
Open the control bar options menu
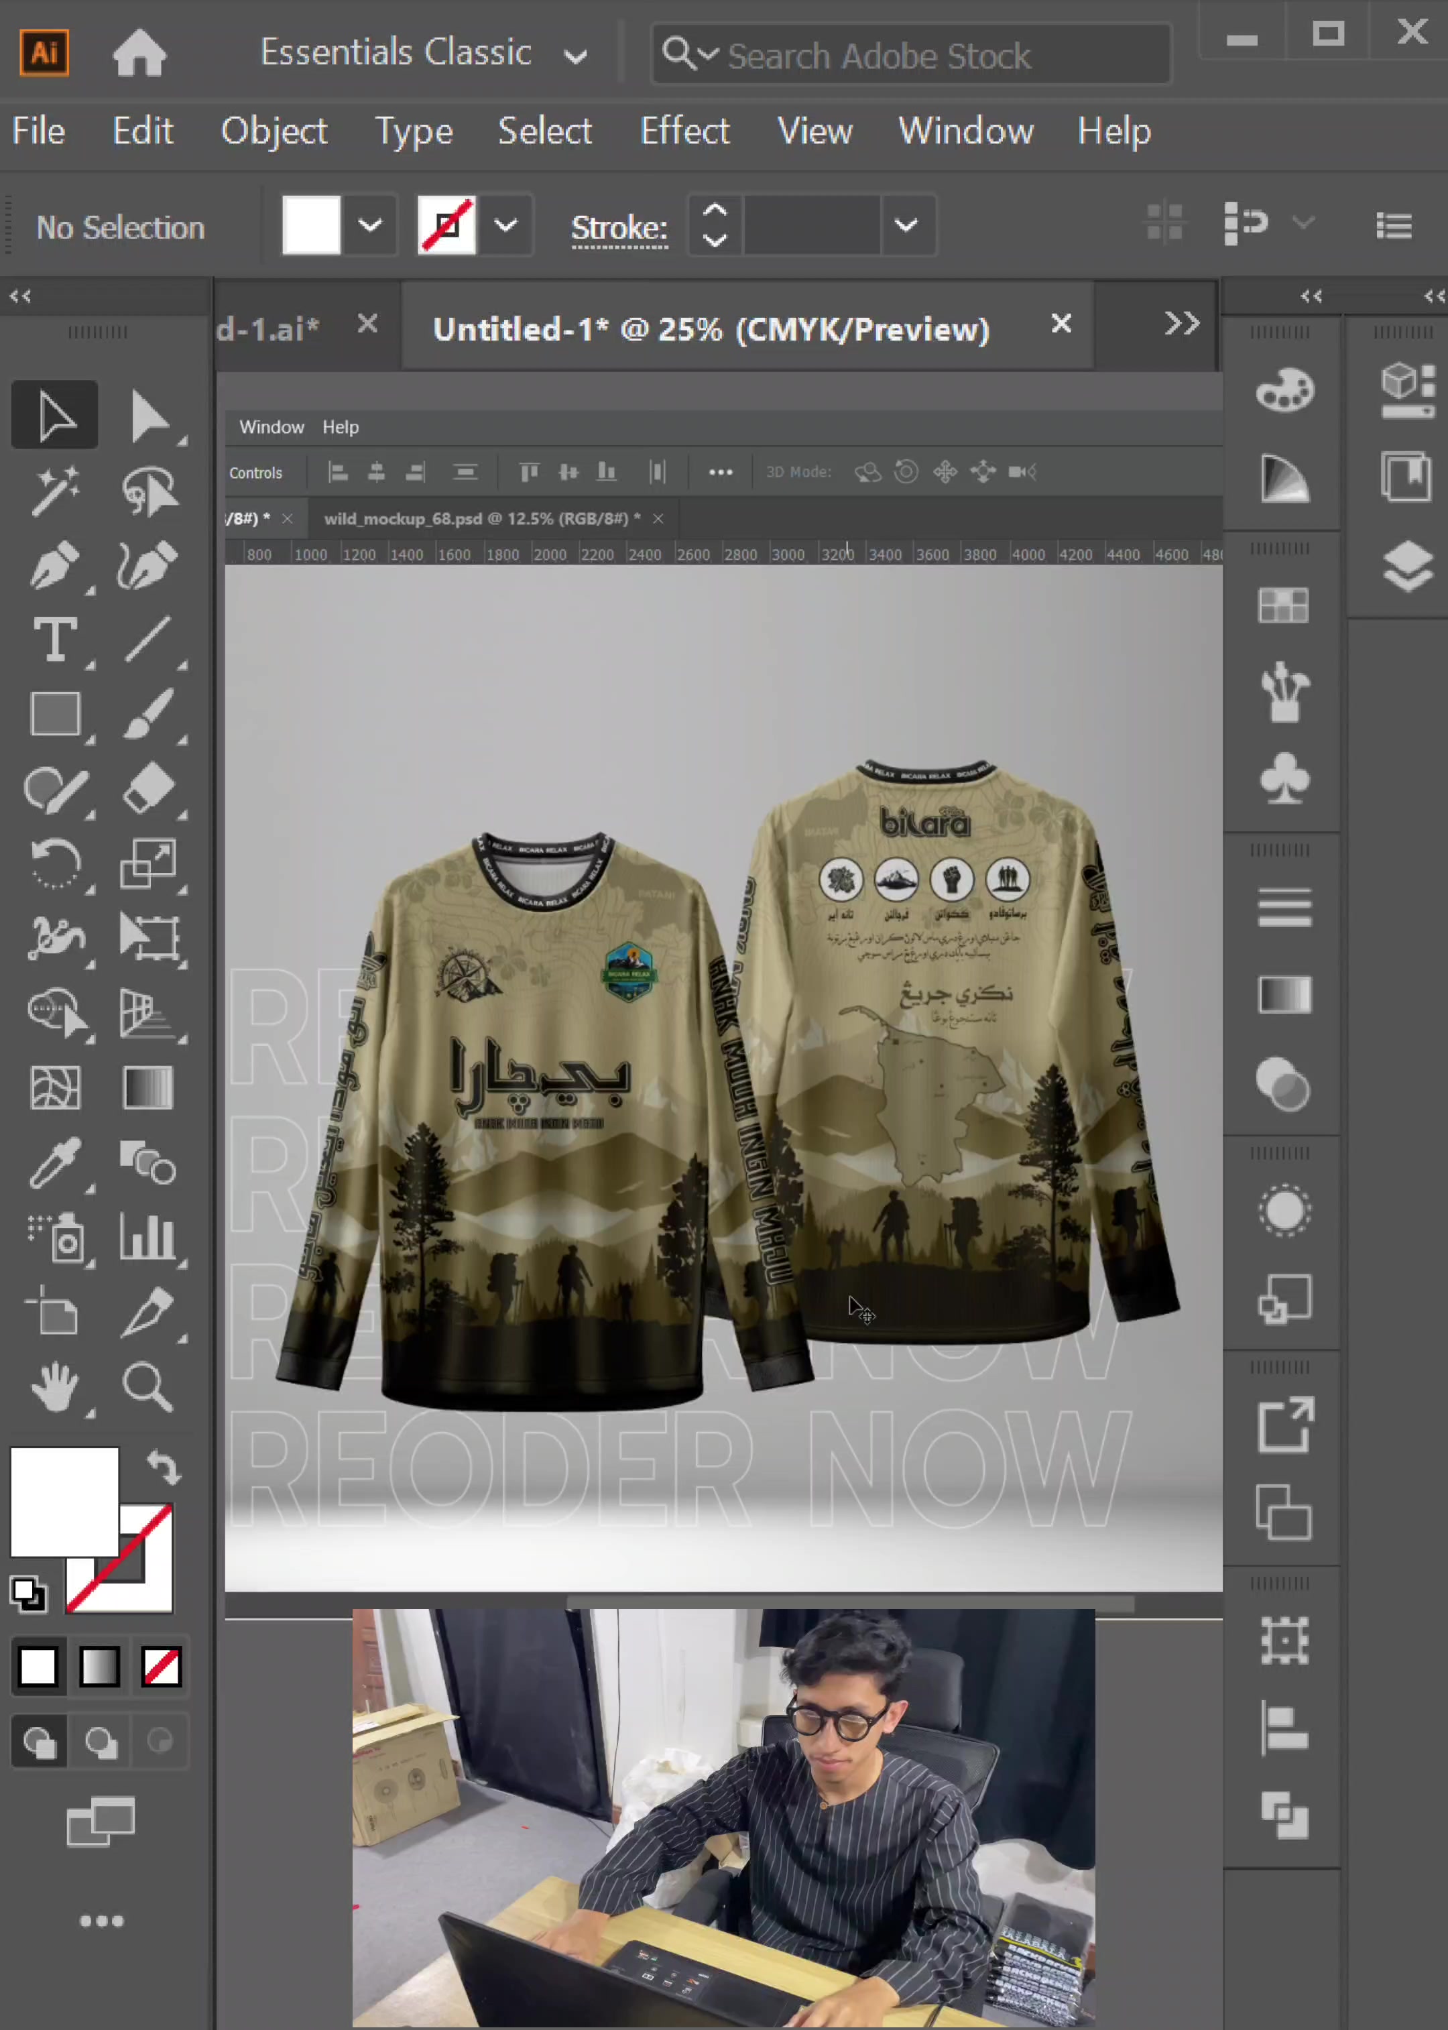point(1394,225)
